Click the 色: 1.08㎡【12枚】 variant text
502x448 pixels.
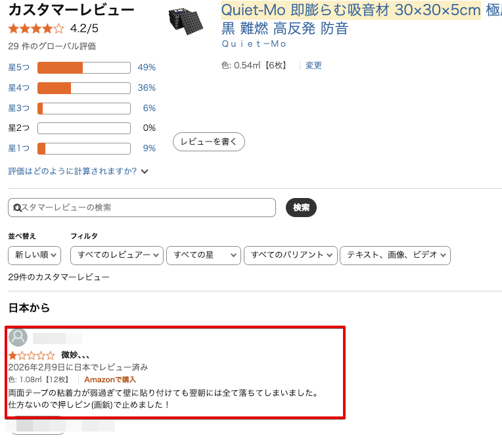38,380
